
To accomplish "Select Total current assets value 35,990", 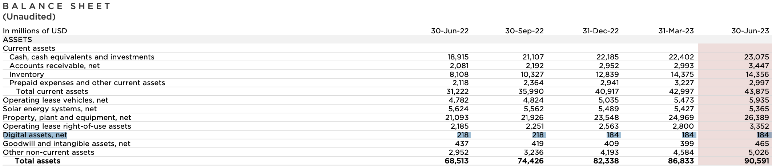I will (531, 92).
